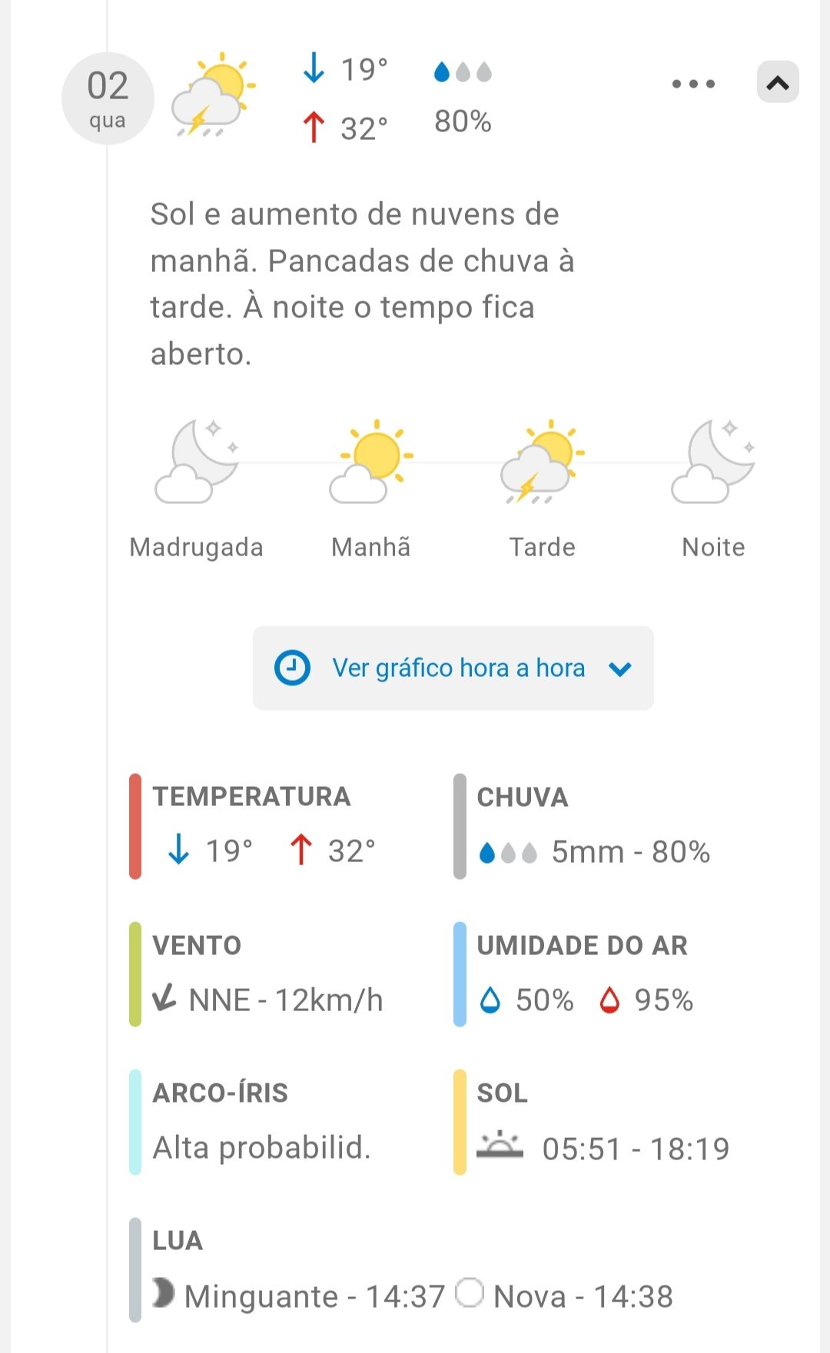Tap the 02 qua date badge

pyautogui.click(x=108, y=98)
